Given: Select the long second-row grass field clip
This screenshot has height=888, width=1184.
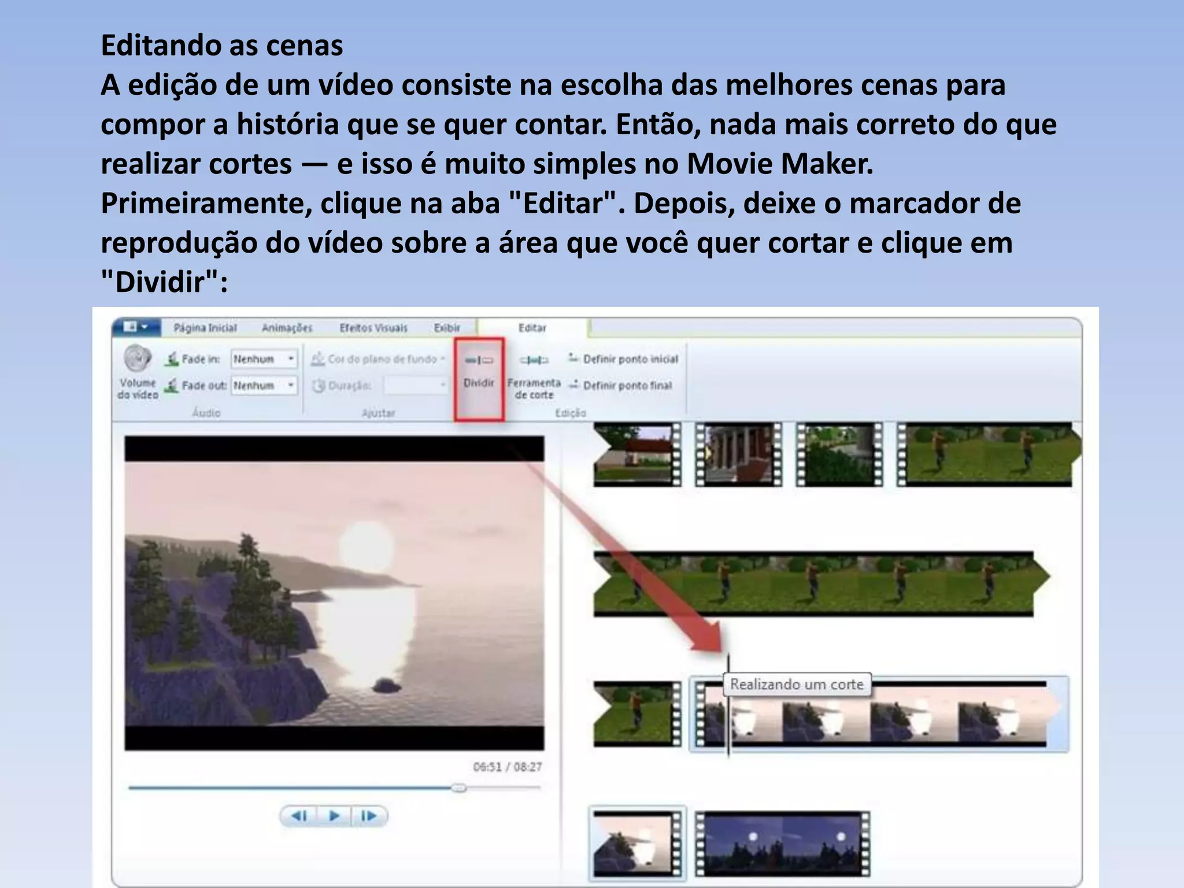Looking at the screenshot, I should tap(822, 584).
